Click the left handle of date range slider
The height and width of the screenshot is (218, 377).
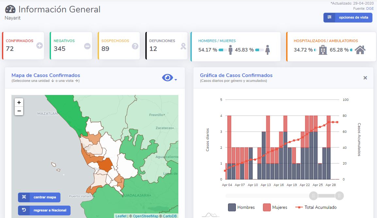[x=313, y=196]
